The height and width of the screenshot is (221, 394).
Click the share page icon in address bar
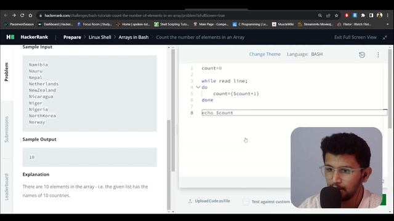328,15
